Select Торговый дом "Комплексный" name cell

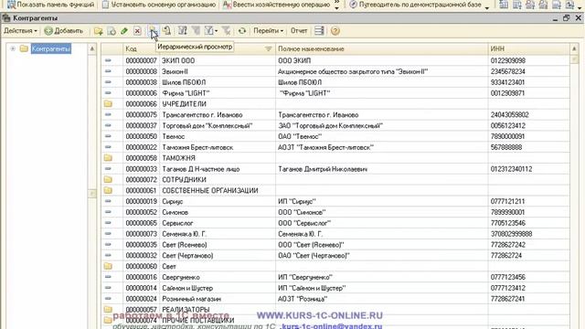pos(218,125)
